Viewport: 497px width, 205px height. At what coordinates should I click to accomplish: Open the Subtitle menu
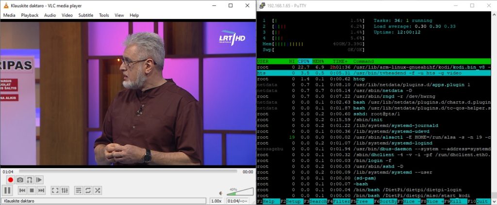[x=86, y=15]
